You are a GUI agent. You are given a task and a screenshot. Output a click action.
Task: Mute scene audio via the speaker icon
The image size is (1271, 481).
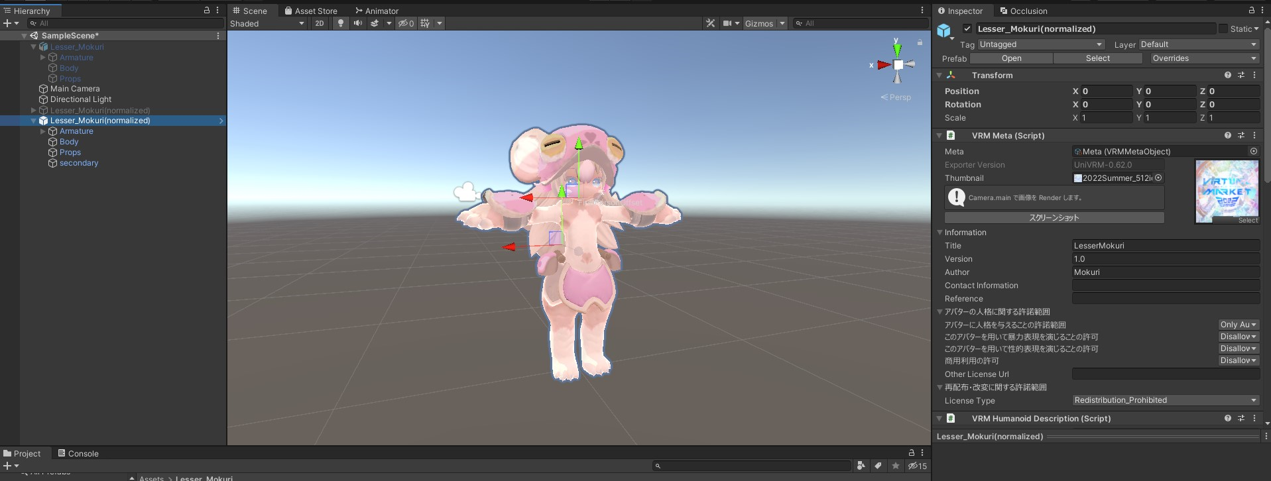pyautogui.click(x=358, y=23)
